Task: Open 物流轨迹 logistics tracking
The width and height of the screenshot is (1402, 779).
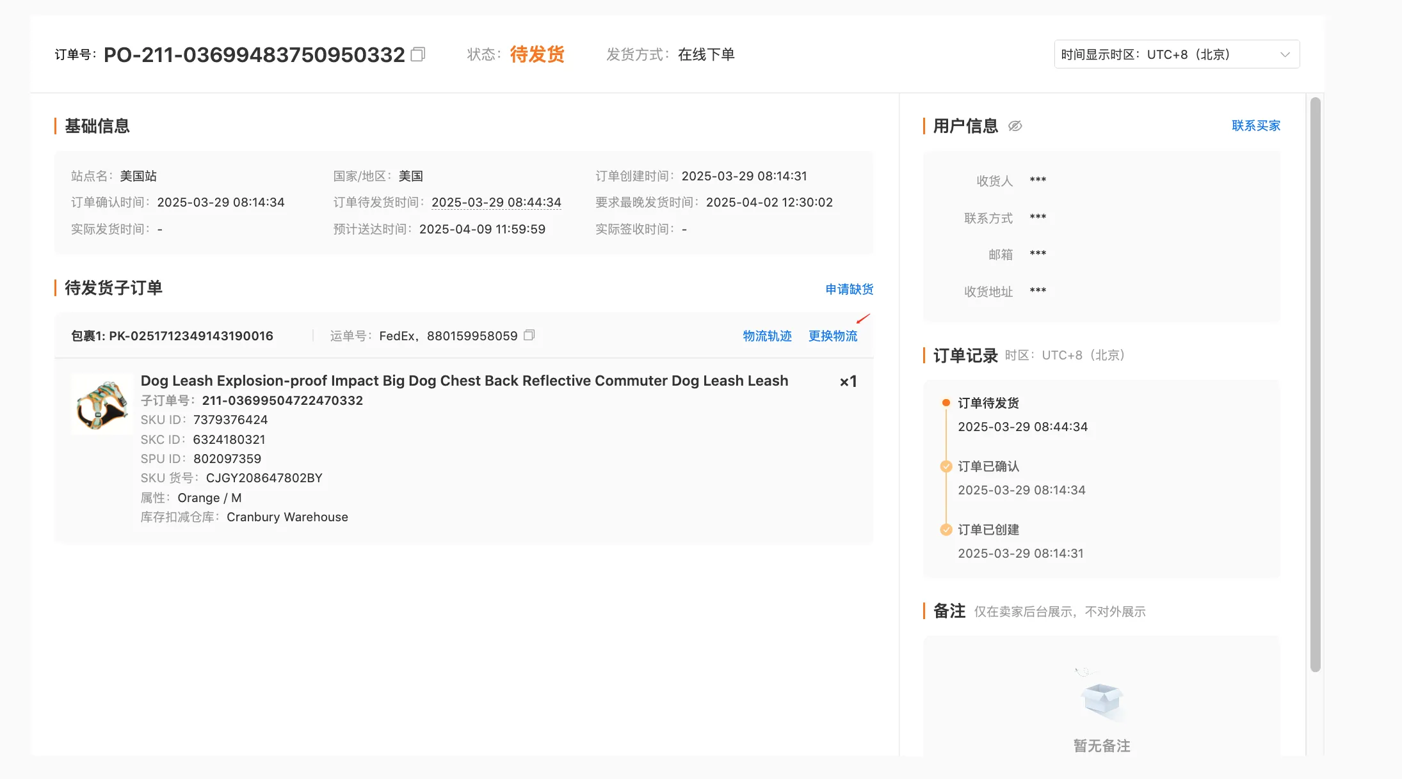Action: click(767, 336)
